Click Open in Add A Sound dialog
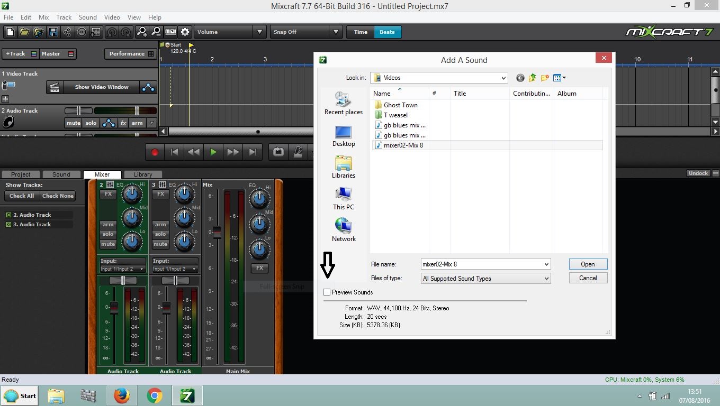 [588, 264]
